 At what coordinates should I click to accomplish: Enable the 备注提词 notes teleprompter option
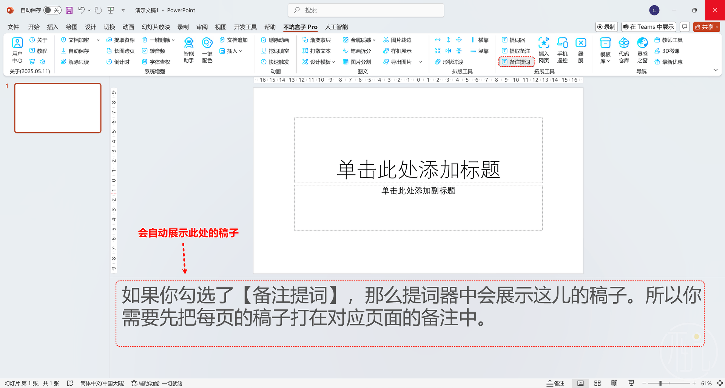pos(516,62)
